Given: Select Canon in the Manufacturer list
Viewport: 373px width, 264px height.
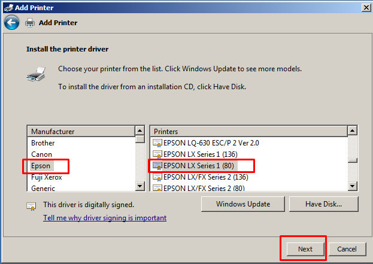Looking at the screenshot, I should click(41, 154).
